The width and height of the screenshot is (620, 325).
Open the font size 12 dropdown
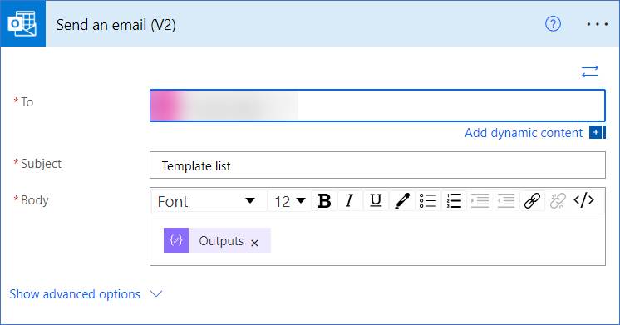(290, 201)
